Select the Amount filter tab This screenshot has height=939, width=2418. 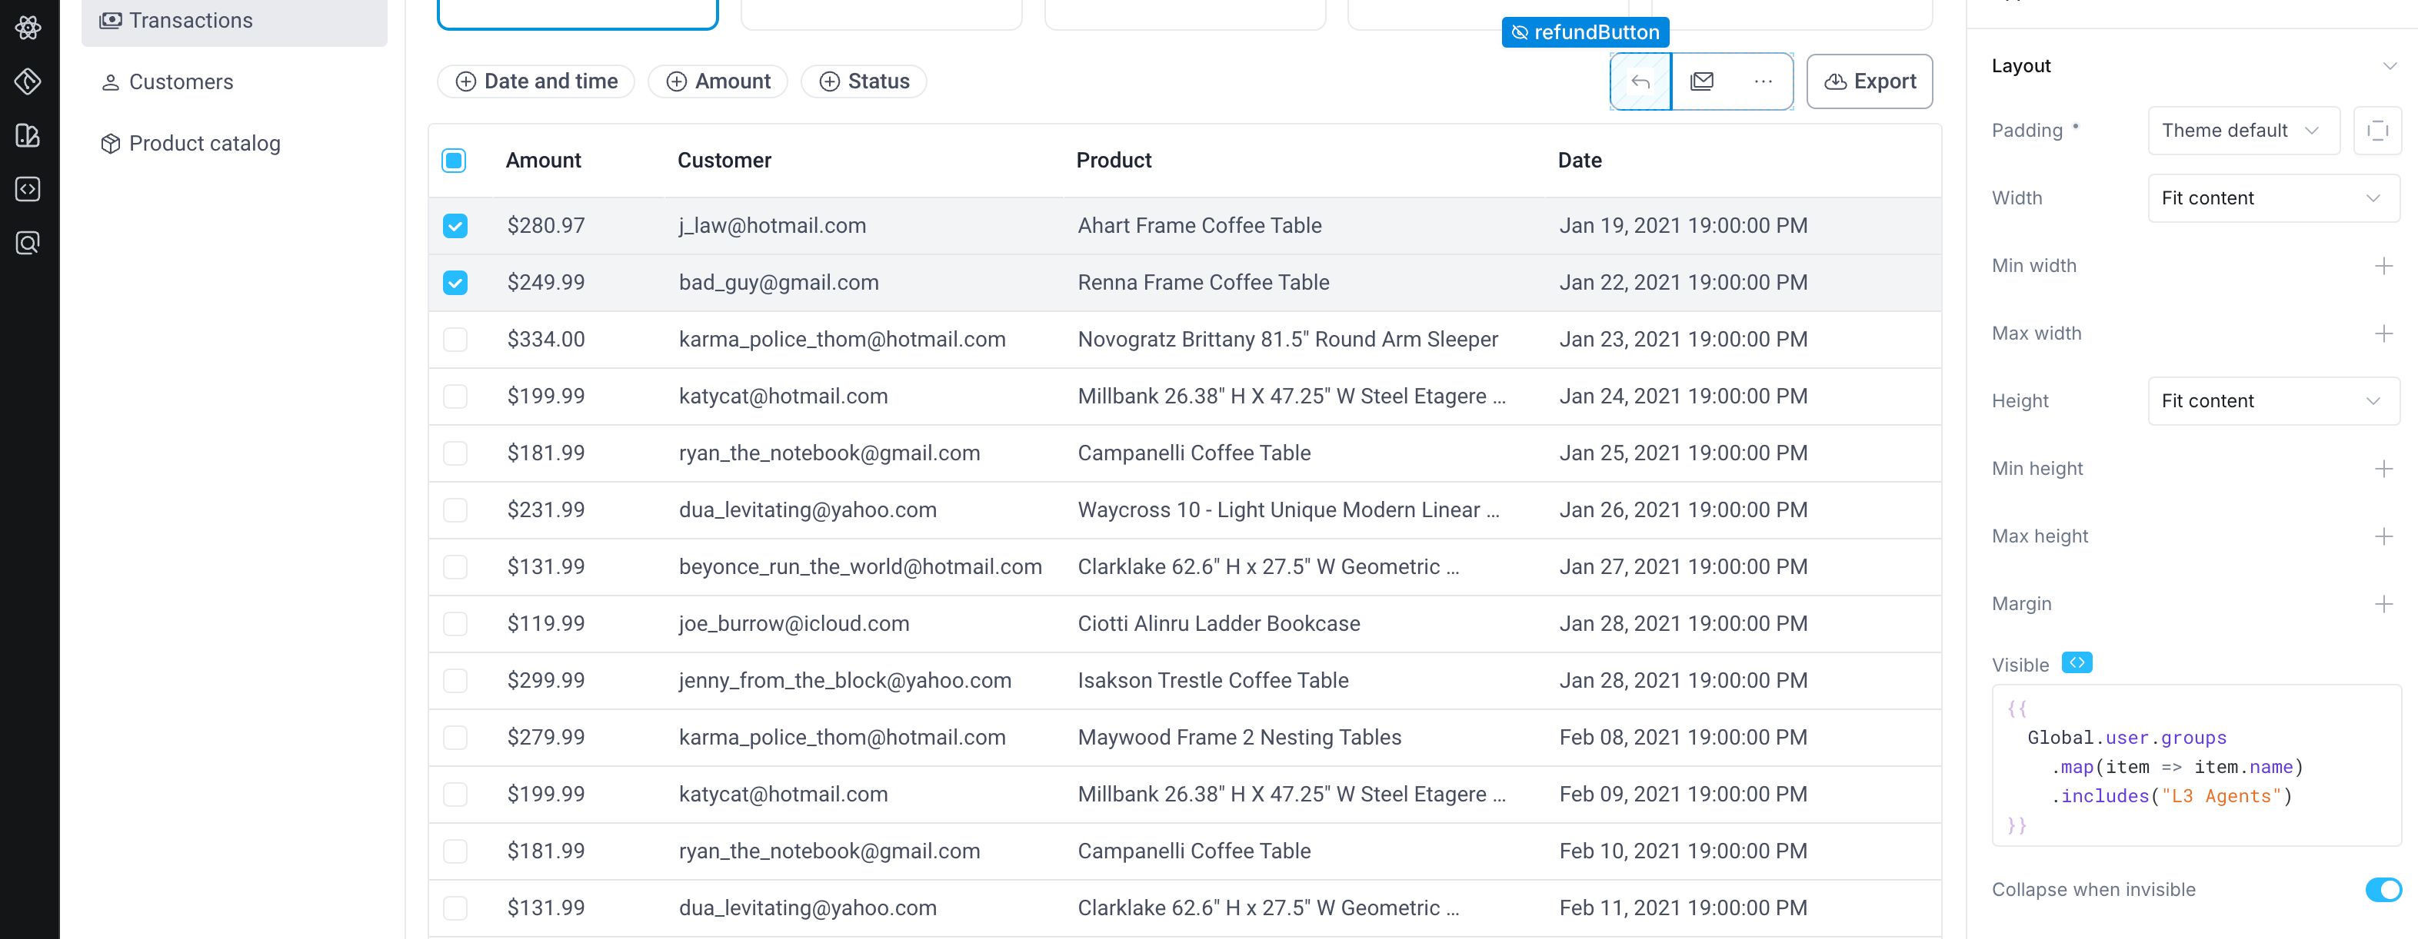coord(717,80)
